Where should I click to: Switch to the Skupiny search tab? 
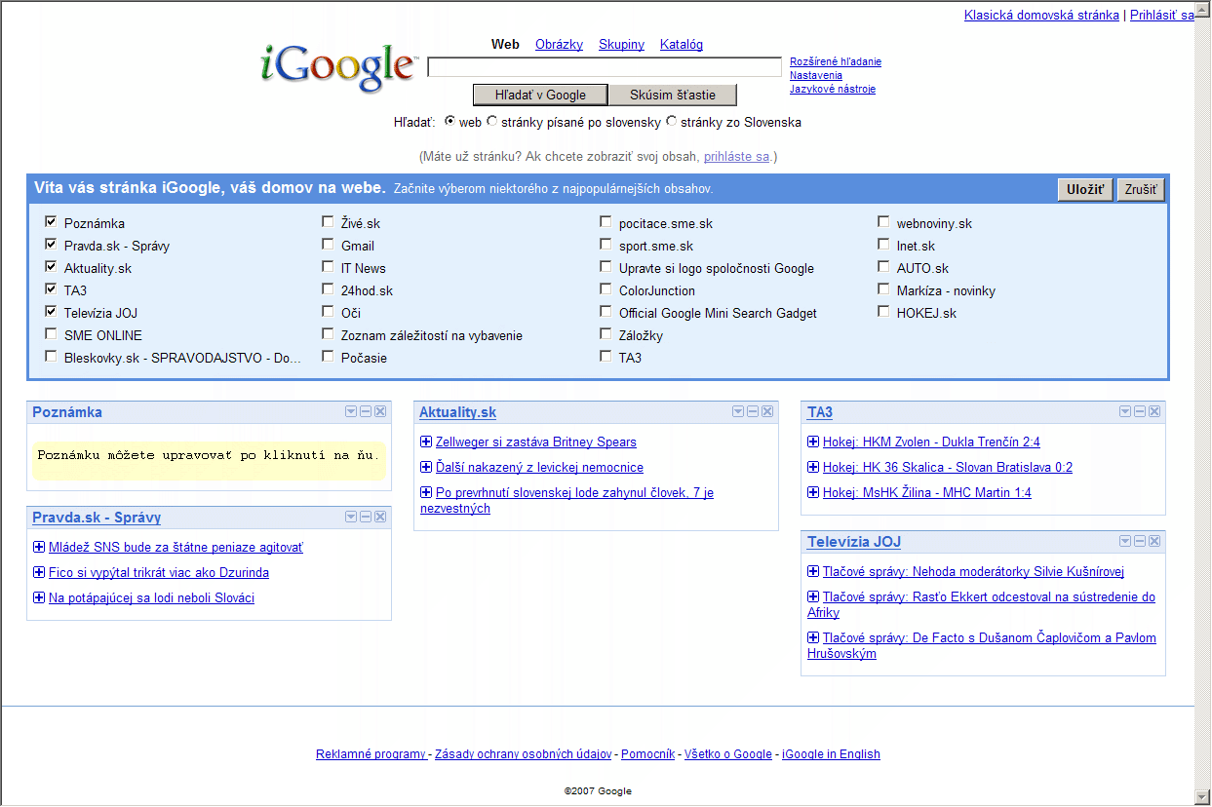(621, 44)
